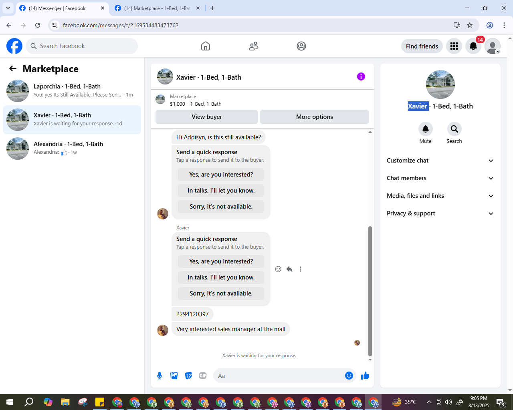This screenshot has width=513, height=410.
Task: Open notifications bell with 14 badge
Action: (x=473, y=46)
